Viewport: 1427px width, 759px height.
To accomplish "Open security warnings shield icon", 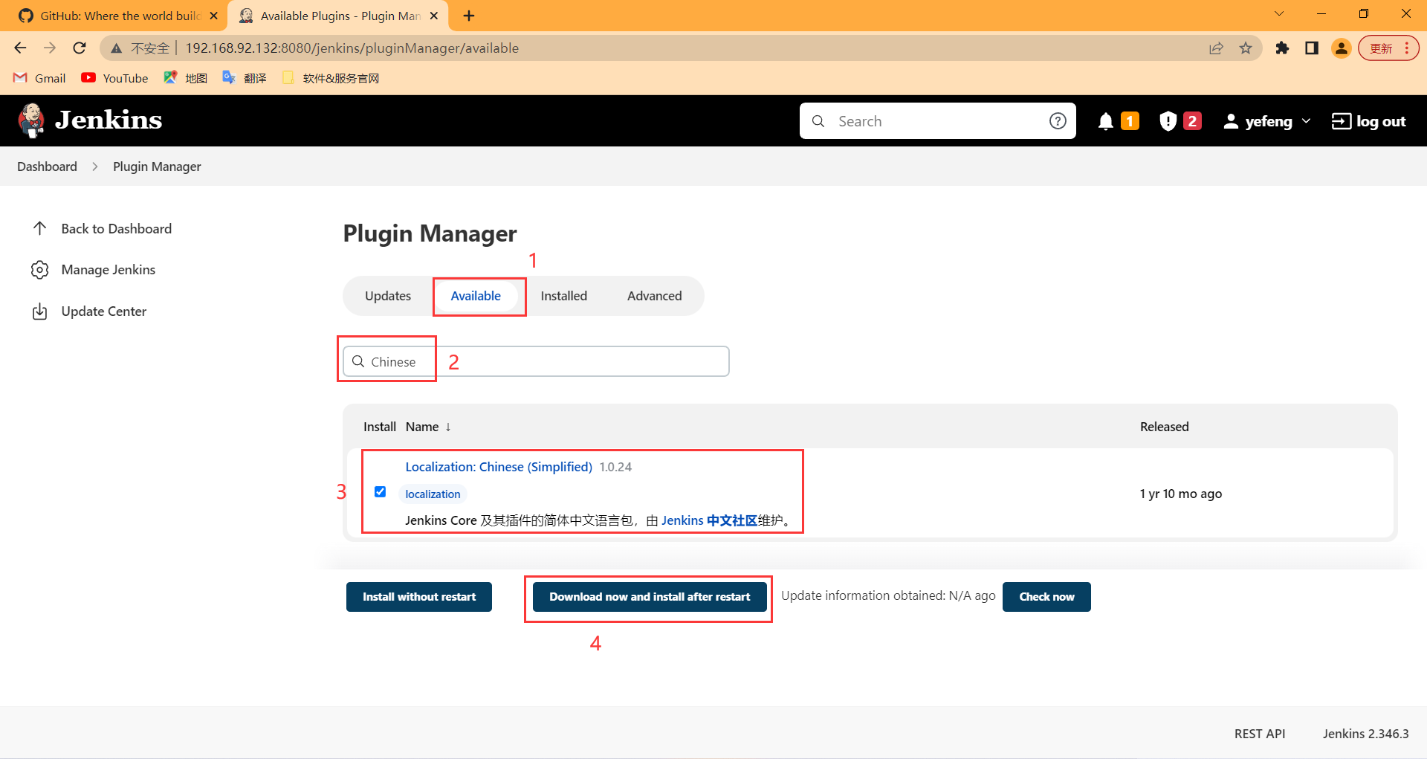I will (x=1168, y=121).
